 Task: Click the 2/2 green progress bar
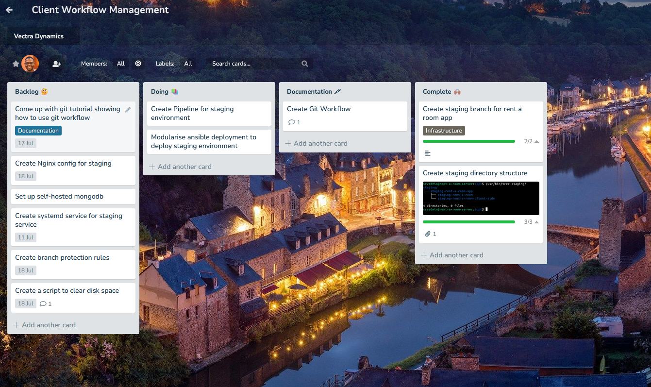click(469, 141)
